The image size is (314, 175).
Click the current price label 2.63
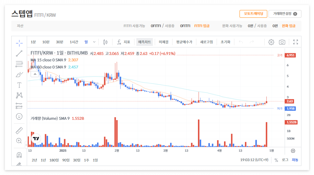pos(289,101)
